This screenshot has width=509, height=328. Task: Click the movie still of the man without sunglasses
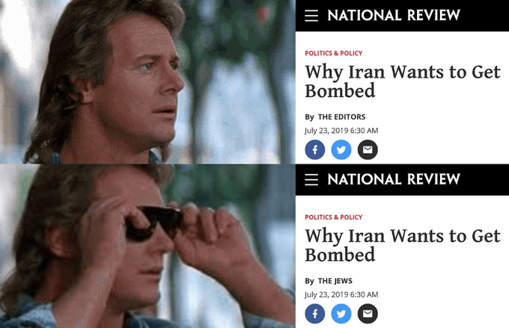147,81
